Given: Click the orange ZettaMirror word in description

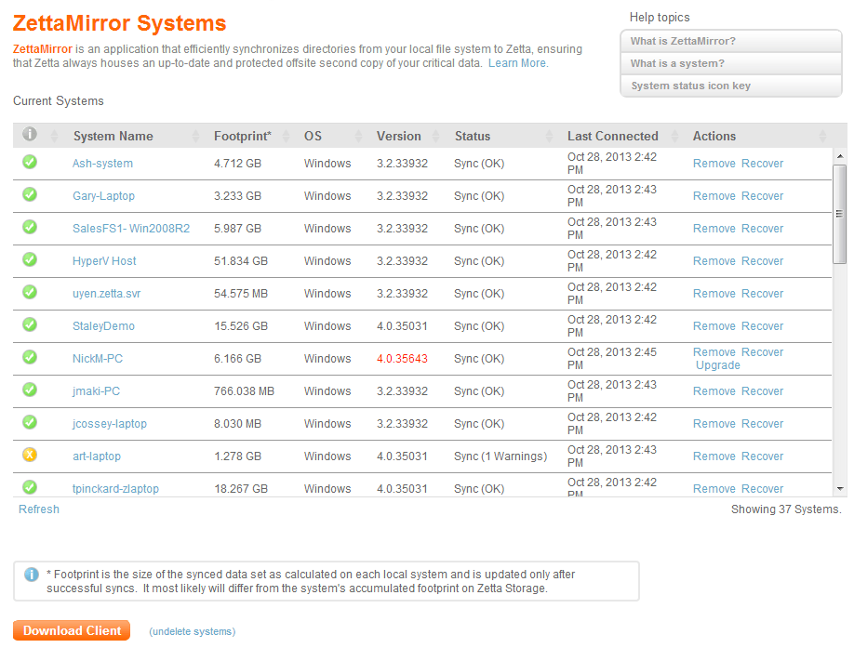Looking at the screenshot, I should 43,49.
